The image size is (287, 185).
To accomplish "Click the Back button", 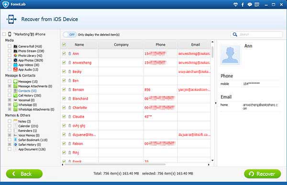I will point(24,174).
